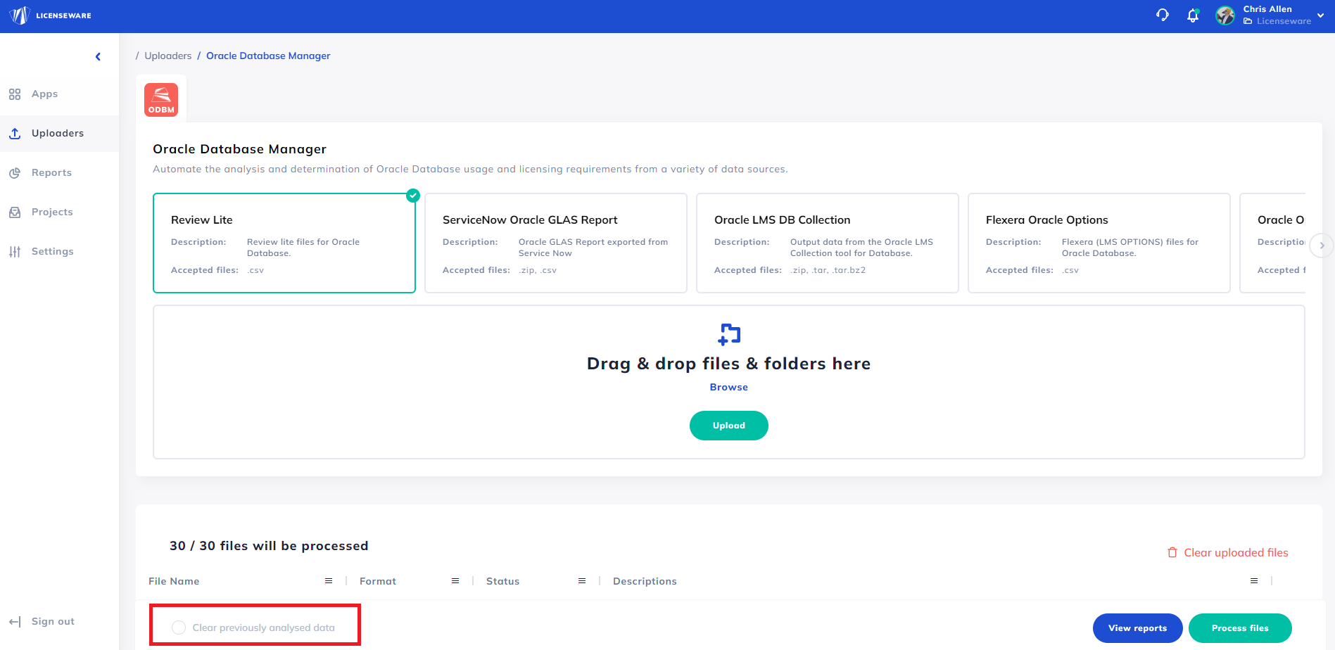Click the '30 / 30 files will be processed' text
1335x650 pixels.
269,546
